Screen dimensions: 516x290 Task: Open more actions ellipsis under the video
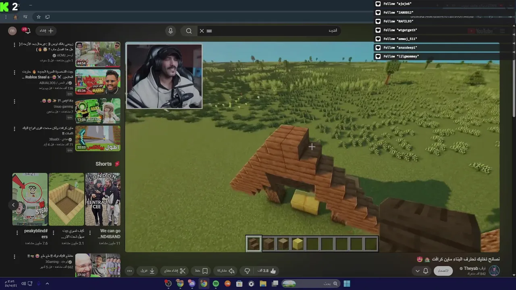(x=129, y=271)
